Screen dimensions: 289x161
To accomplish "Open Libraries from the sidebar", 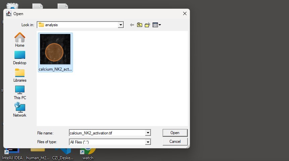I will pos(20,75).
